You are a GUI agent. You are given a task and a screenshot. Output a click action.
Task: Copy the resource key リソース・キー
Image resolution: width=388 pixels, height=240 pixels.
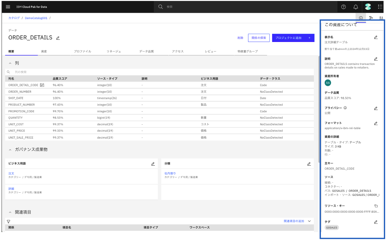tap(376, 206)
